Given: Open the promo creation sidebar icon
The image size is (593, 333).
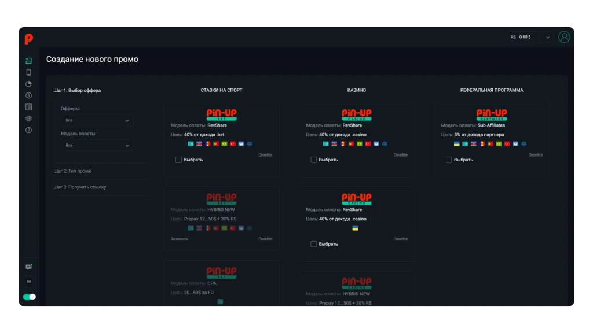Looking at the screenshot, I should 29,61.
